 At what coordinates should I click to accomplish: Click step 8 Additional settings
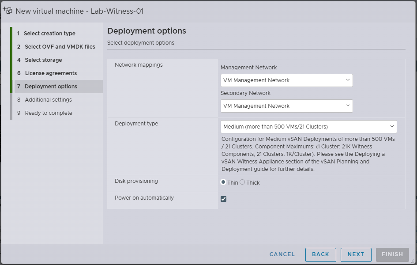pyautogui.click(x=48, y=100)
